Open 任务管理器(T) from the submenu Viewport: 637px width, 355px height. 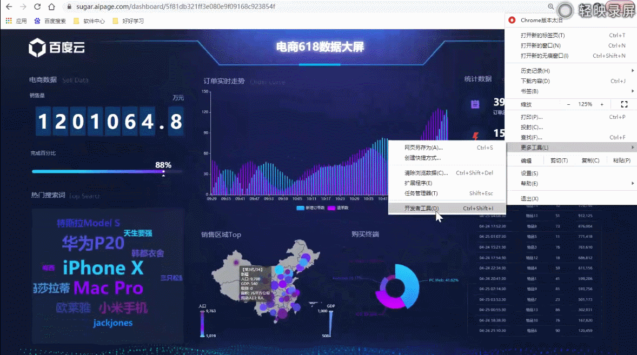tap(447, 193)
